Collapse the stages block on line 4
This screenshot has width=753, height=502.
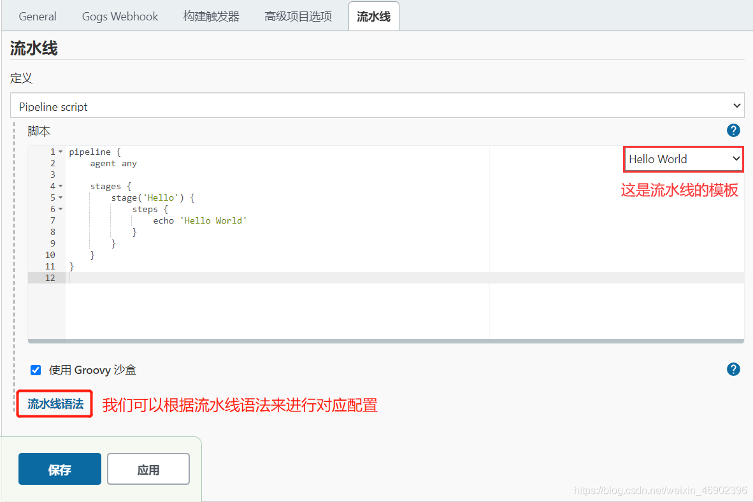coord(61,187)
